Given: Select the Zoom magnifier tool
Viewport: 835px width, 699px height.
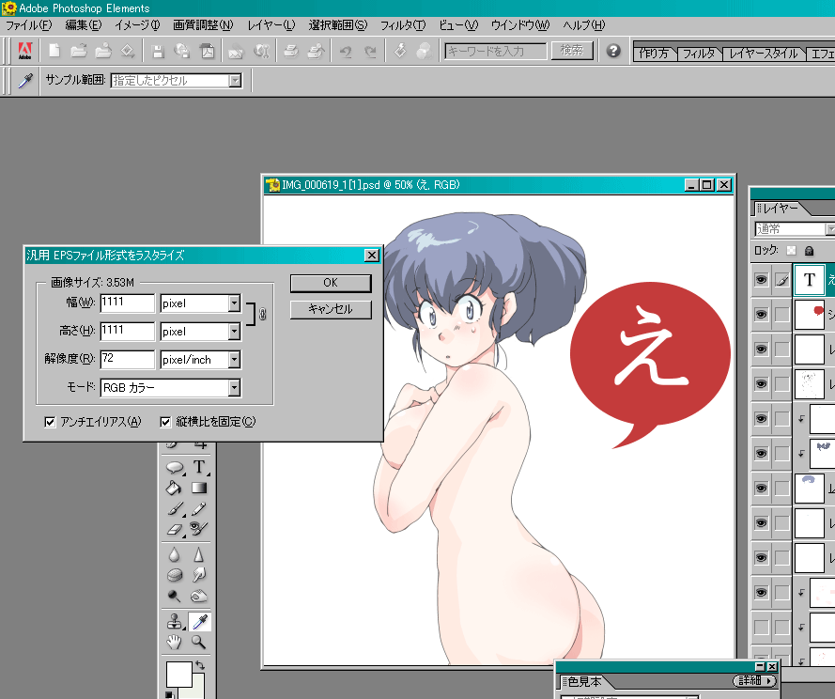Looking at the screenshot, I should coord(198,642).
